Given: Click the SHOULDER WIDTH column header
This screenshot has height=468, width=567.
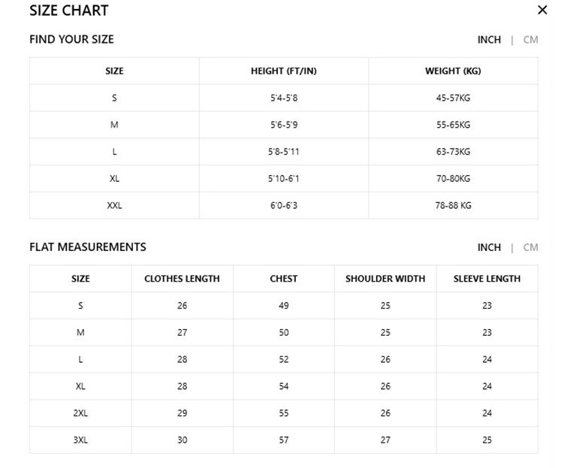Looking at the screenshot, I should 385,279.
